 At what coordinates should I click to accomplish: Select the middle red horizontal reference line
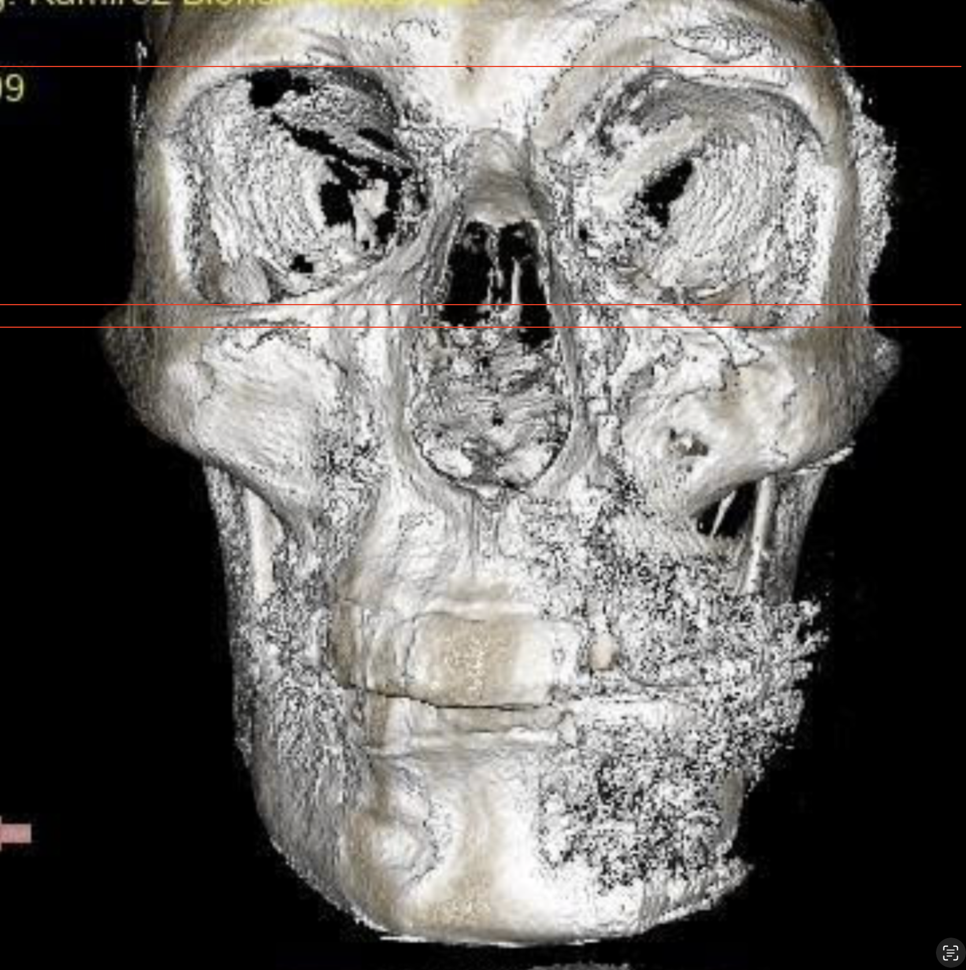481,305
